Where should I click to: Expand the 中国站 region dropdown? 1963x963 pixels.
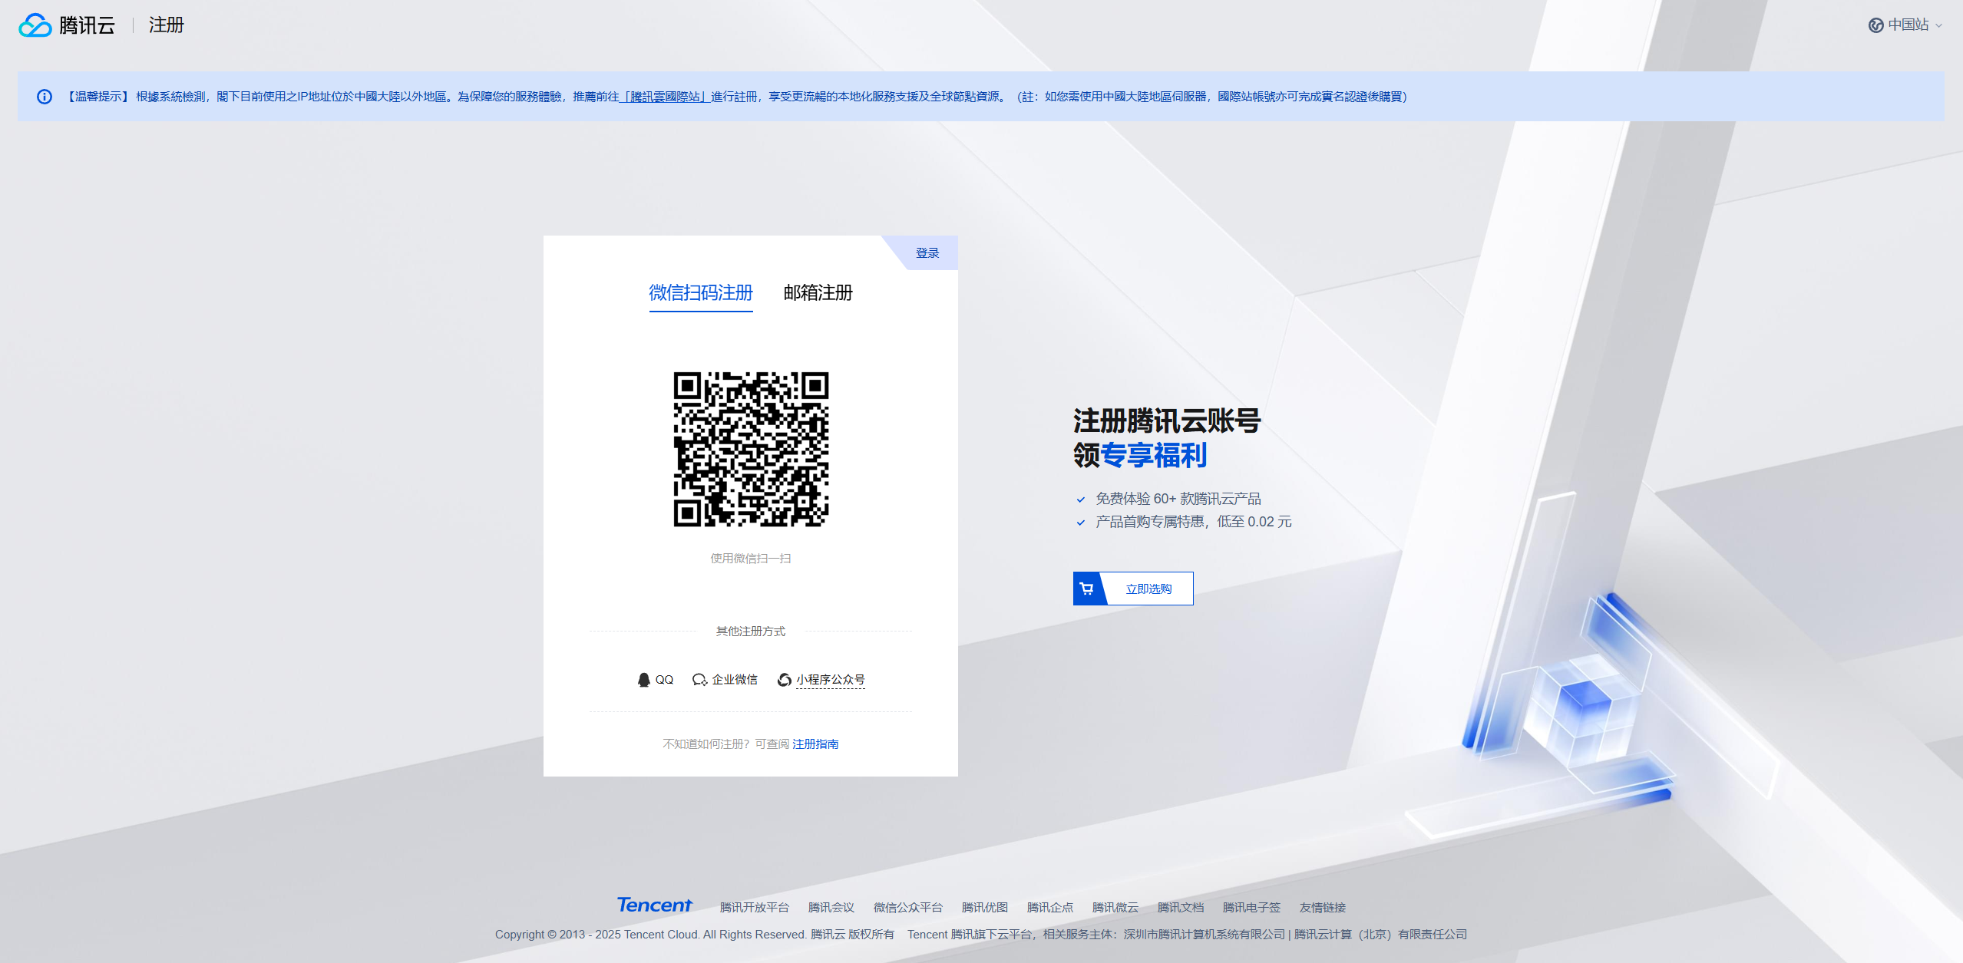coord(1908,25)
